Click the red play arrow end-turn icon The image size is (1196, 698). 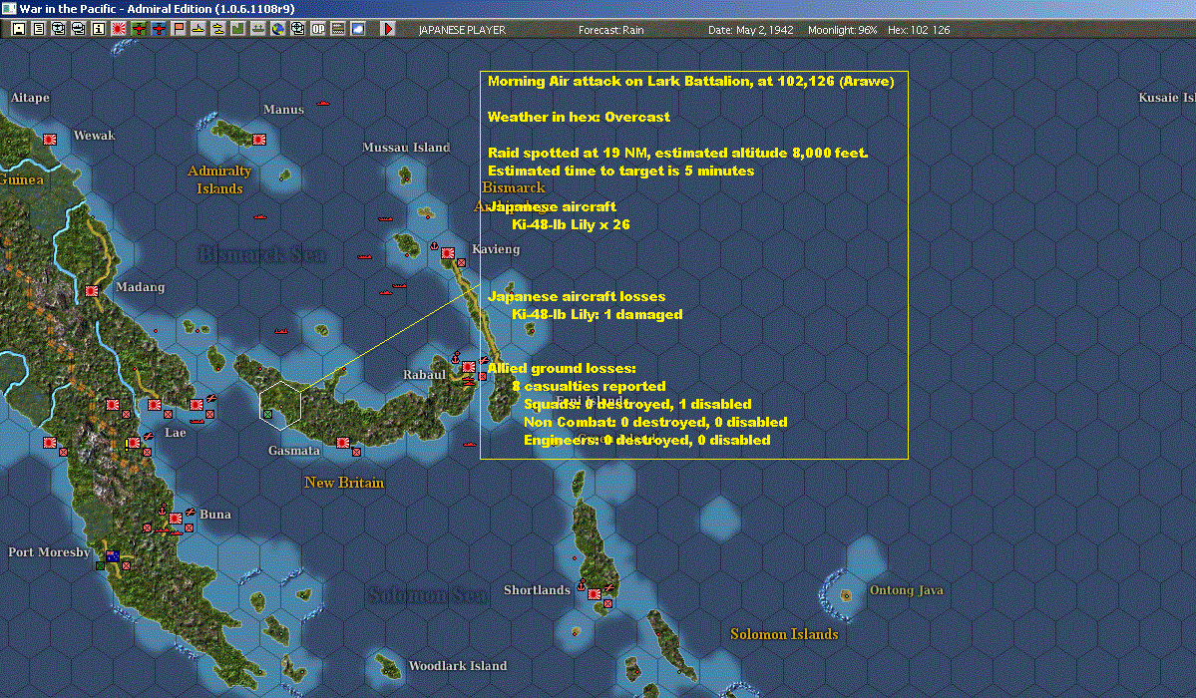pyautogui.click(x=387, y=29)
